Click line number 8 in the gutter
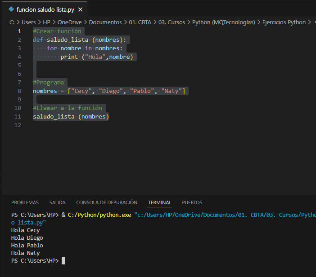 19,91
